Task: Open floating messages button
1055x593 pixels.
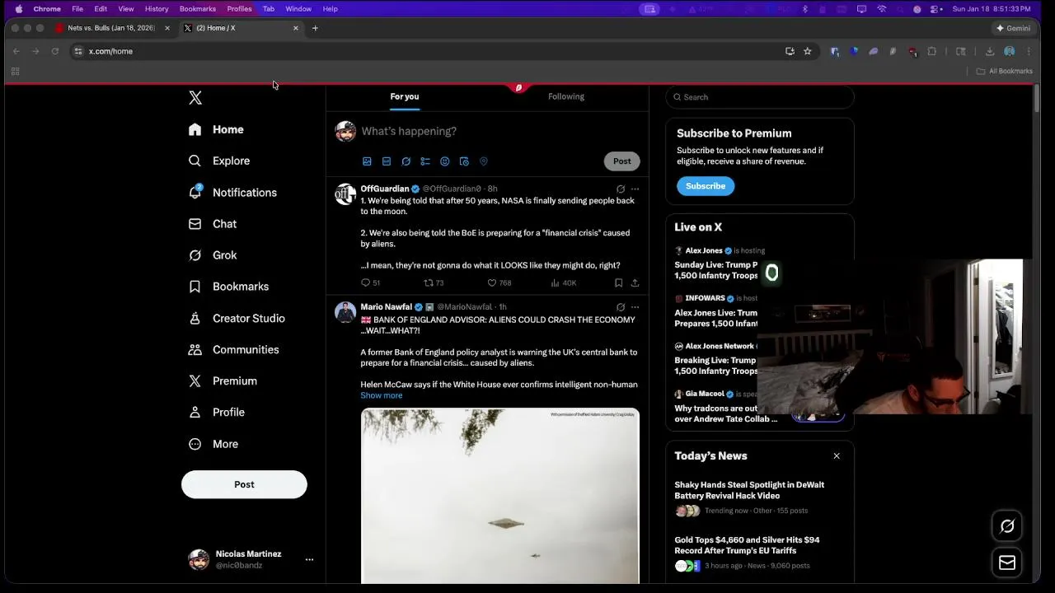Action: 1007,563
